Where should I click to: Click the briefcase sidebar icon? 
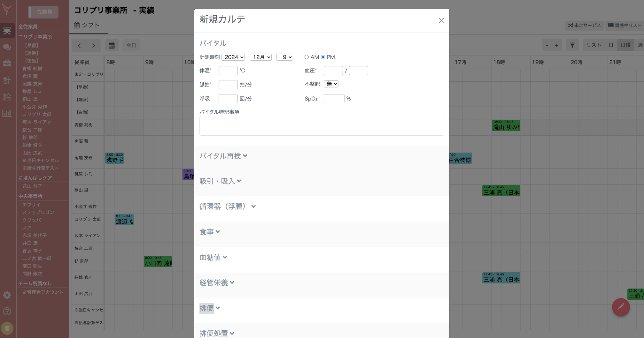(x=7, y=63)
